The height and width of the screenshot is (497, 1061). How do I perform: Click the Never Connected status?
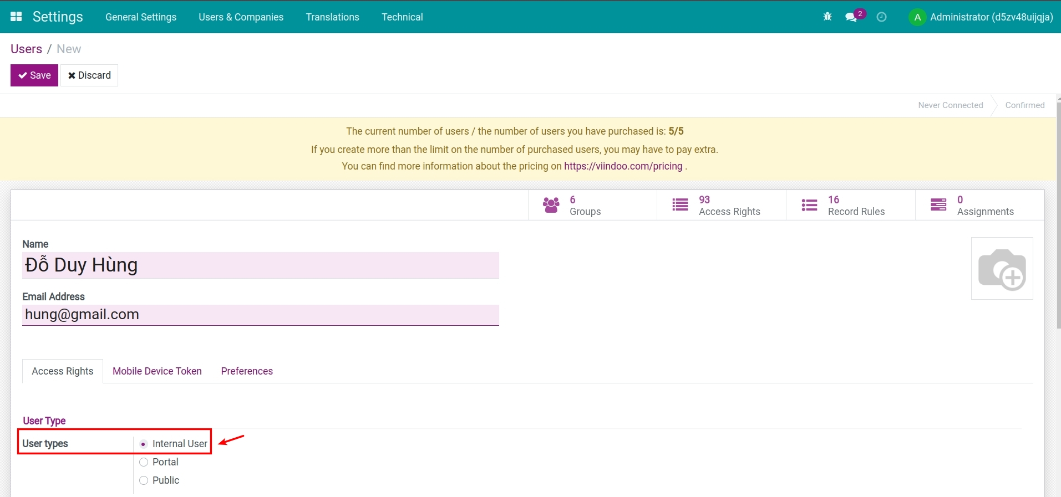pyautogui.click(x=951, y=105)
